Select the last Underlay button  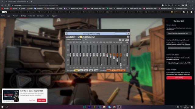(x=123, y=70)
